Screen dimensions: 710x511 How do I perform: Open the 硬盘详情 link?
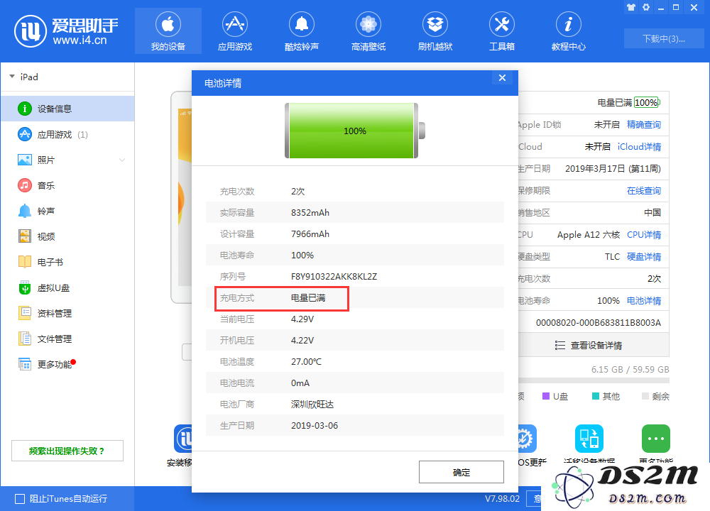tap(643, 257)
